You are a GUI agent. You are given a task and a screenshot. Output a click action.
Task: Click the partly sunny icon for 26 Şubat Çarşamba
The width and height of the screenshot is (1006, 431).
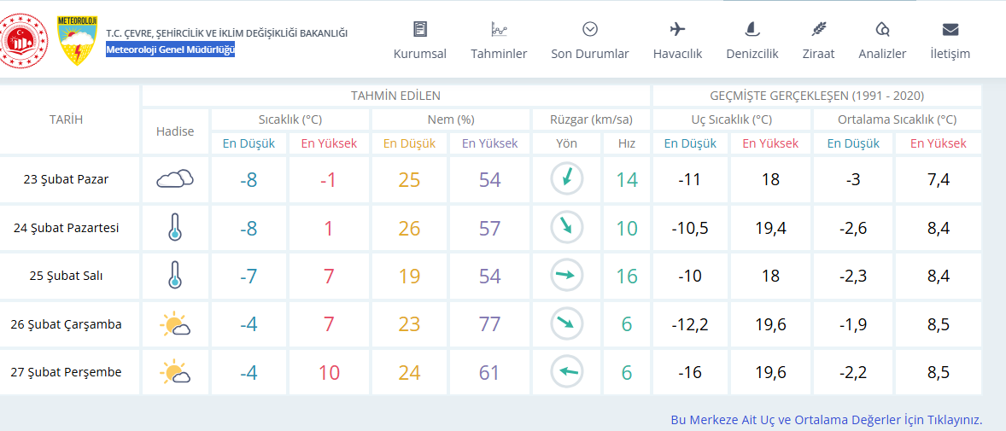pyautogui.click(x=175, y=324)
